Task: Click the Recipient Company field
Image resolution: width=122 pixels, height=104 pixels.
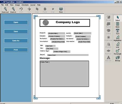Action: 57,36
